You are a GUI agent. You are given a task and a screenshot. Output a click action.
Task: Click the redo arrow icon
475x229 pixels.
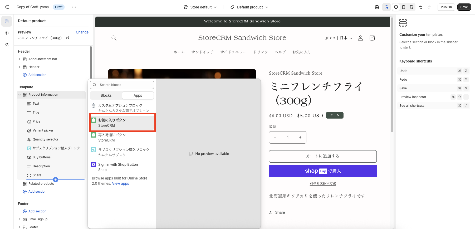click(x=429, y=7)
